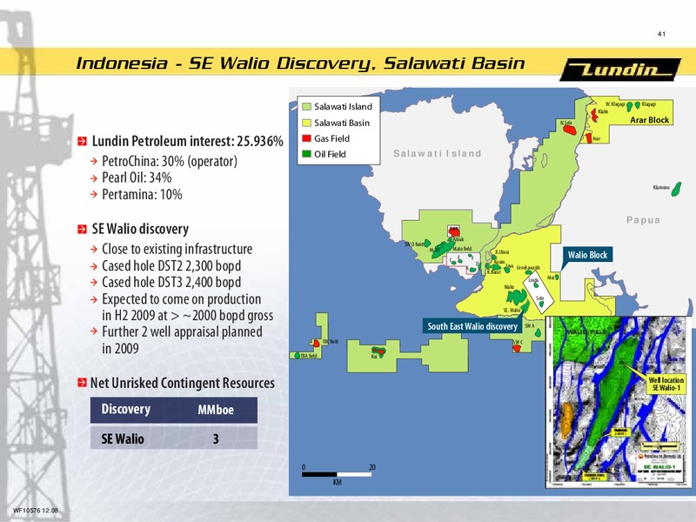Click the 'SE Walio' table row cell
This screenshot has height=522, width=696.
pyautogui.click(x=123, y=439)
